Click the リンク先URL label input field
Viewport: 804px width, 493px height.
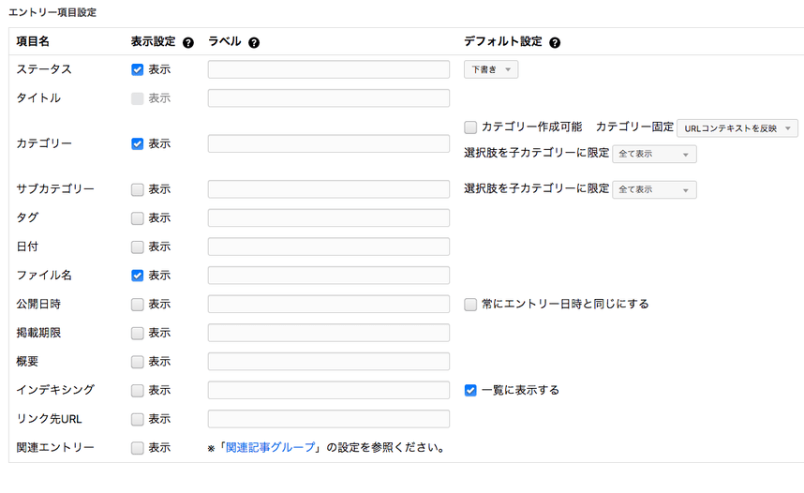(328, 419)
